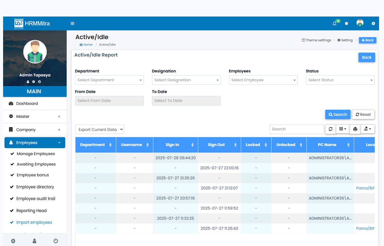
Task: Click the blue Search button
Action: click(x=338, y=114)
